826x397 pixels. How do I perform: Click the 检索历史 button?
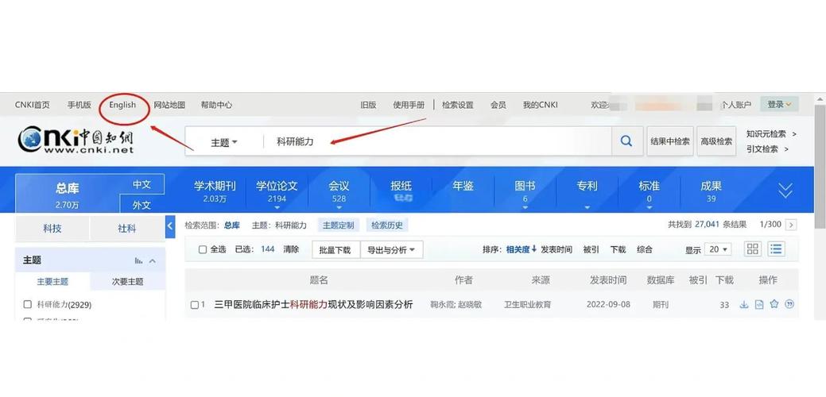coord(386,225)
